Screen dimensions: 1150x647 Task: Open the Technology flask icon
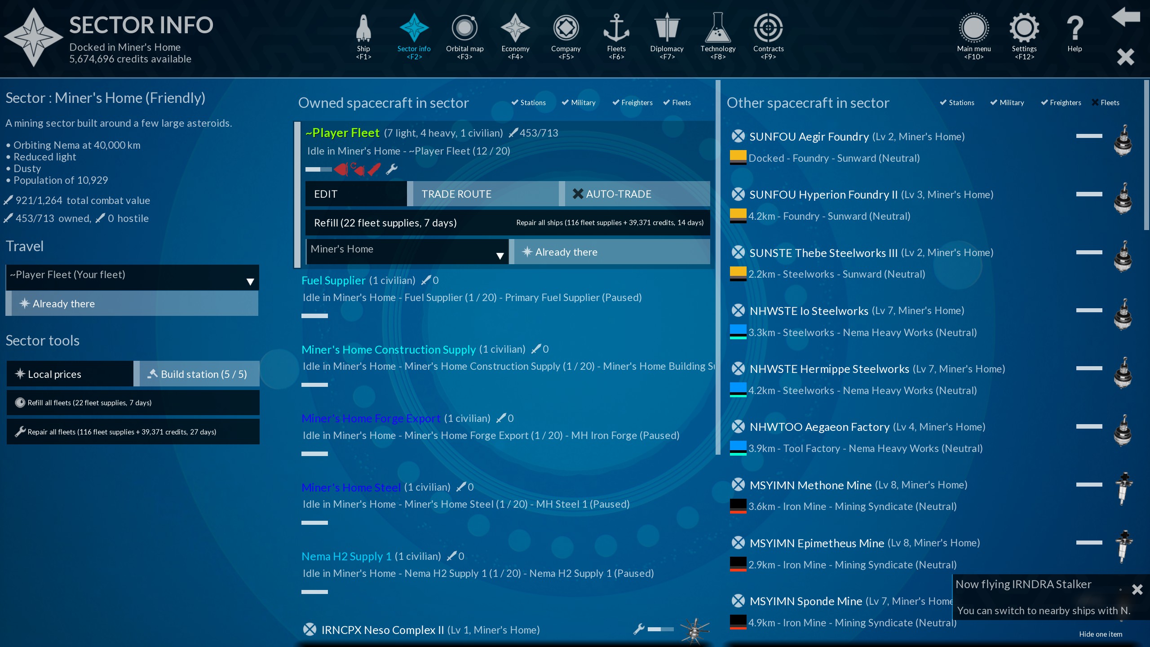(x=717, y=29)
